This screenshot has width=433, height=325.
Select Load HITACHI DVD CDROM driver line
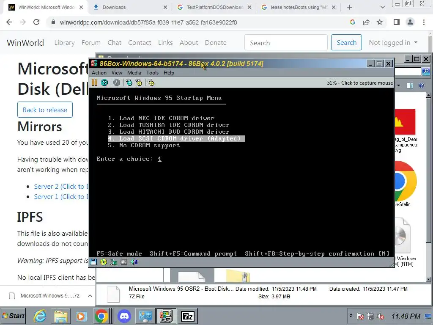point(169,132)
